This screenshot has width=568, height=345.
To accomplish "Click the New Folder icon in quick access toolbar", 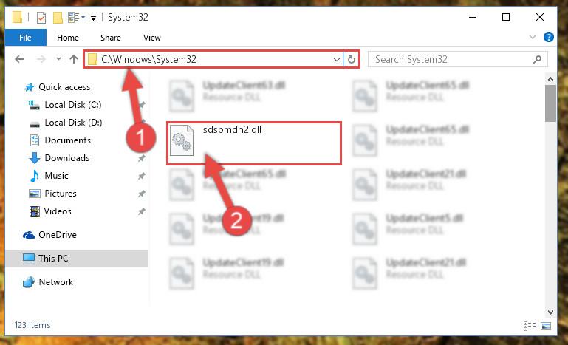I will click(58, 18).
